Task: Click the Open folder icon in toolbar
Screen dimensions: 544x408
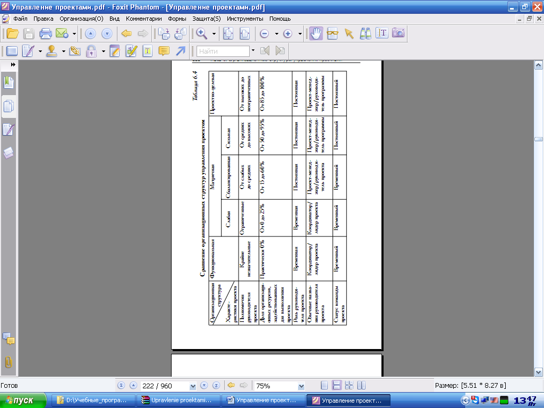Action: pos(13,33)
